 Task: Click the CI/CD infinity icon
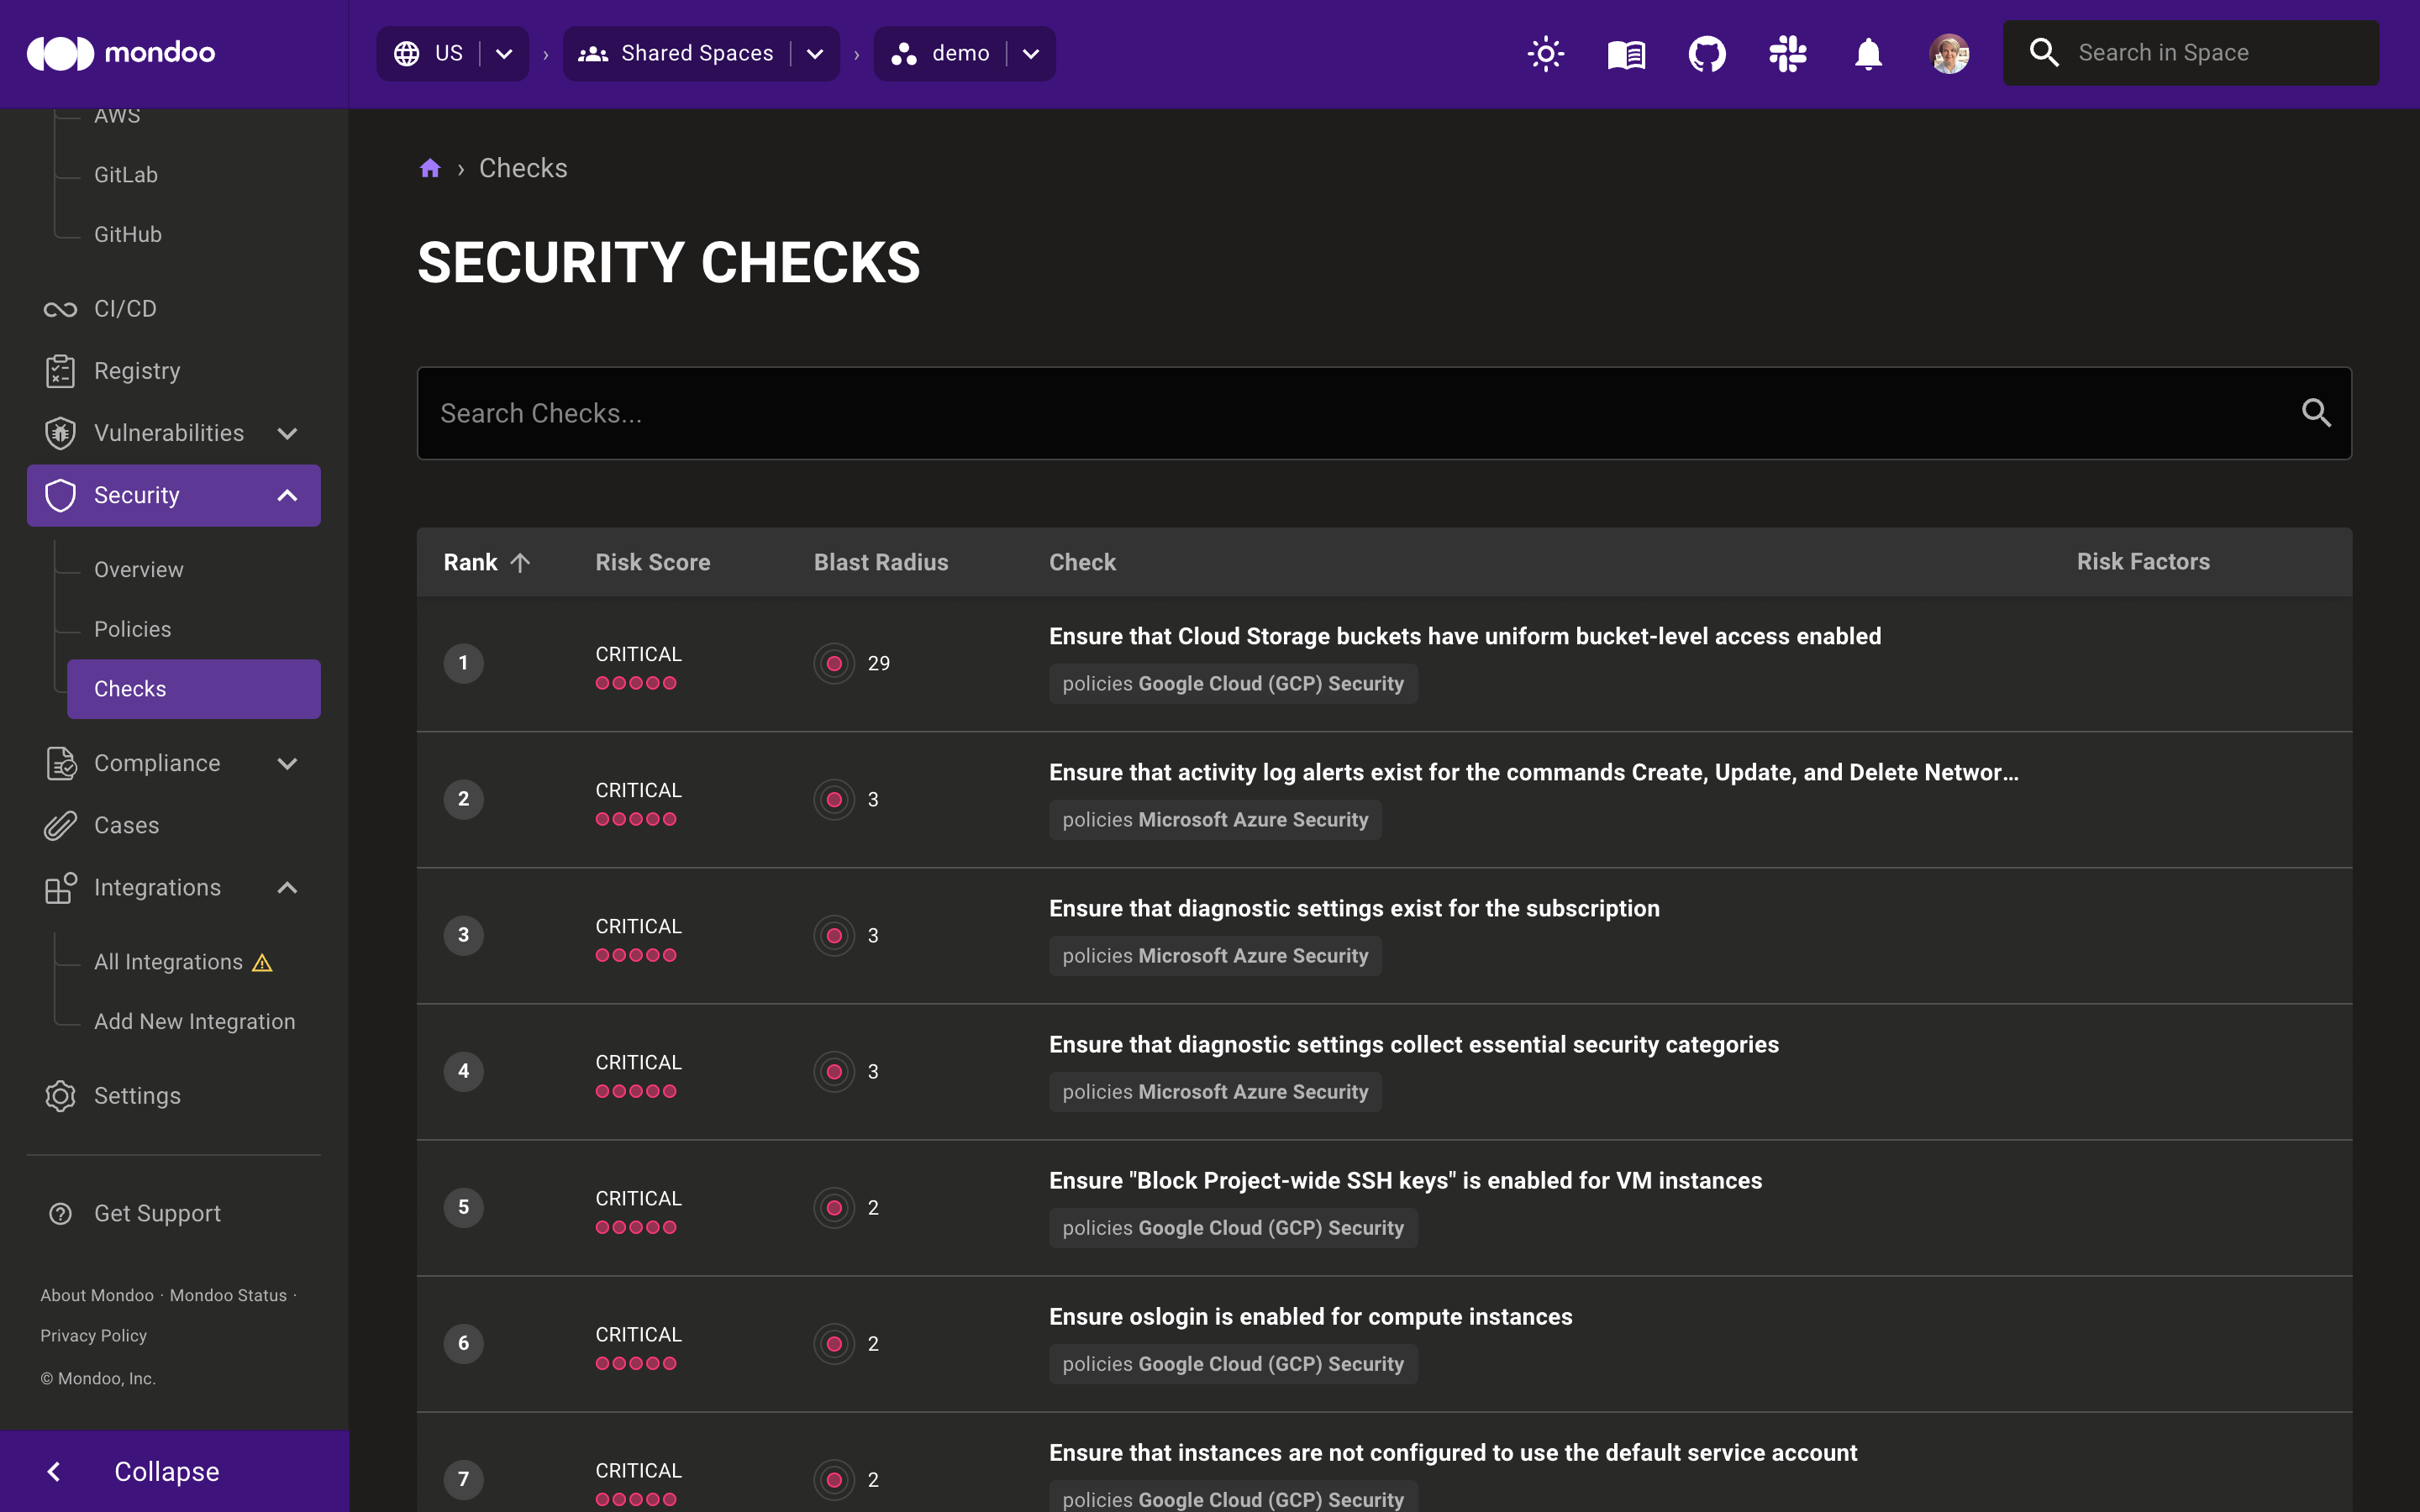coord(60,309)
